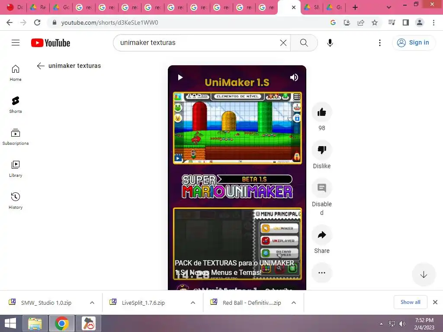The width and height of the screenshot is (443, 332).
Task: Switch to the second tab, Re
Action: tap(38, 7)
